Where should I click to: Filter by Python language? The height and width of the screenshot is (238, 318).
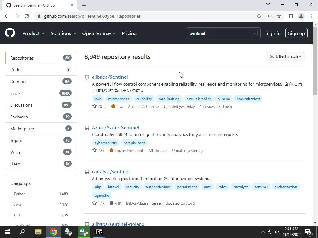pos(41,194)
